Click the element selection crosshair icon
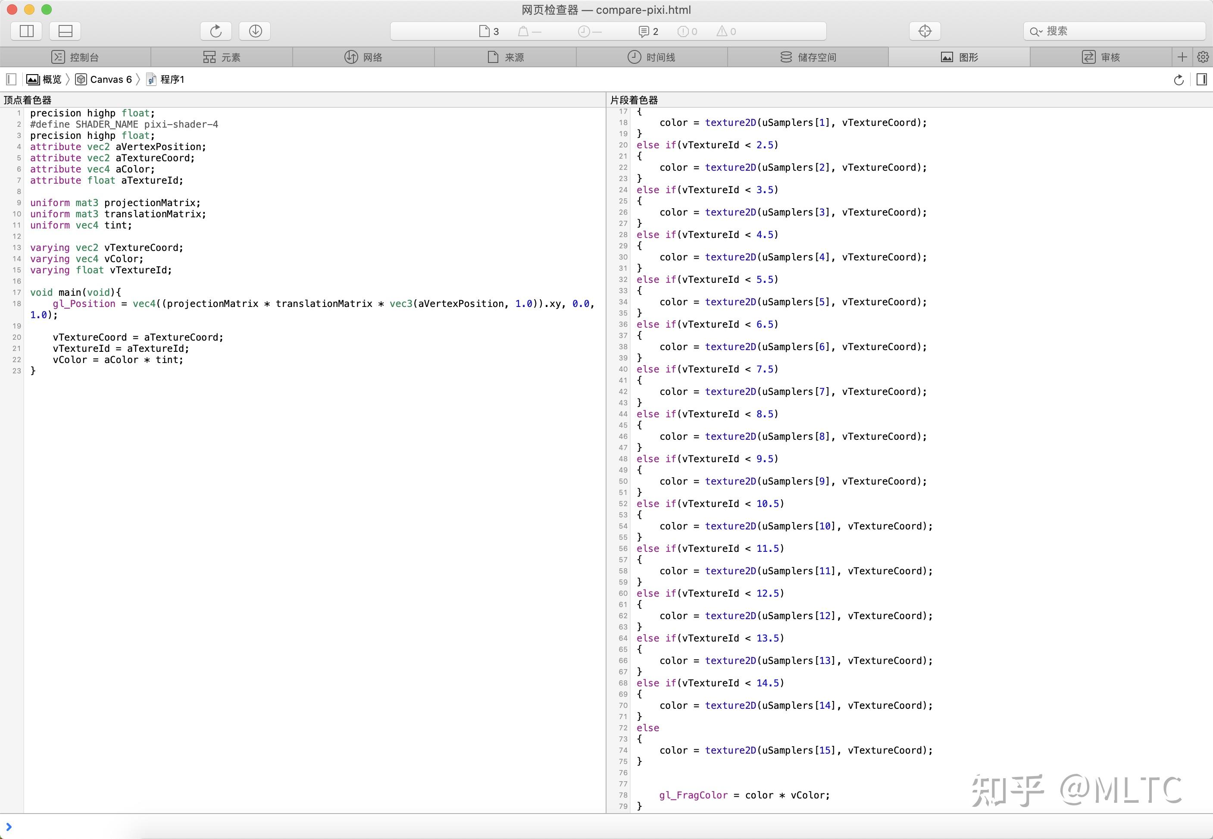Viewport: 1213px width, 839px height. point(925,31)
